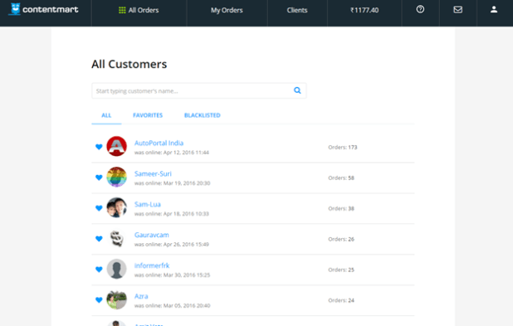Select the All customers tab

[106, 115]
